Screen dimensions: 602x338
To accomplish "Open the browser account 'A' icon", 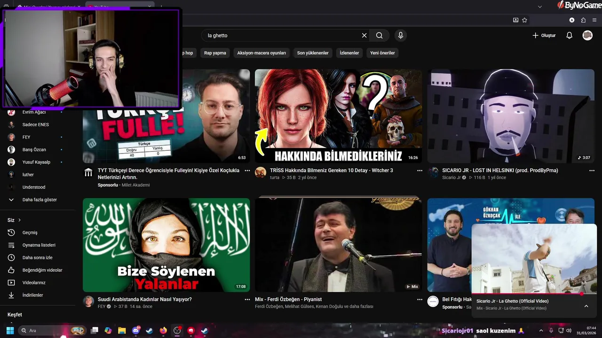I will pos(572,20).
